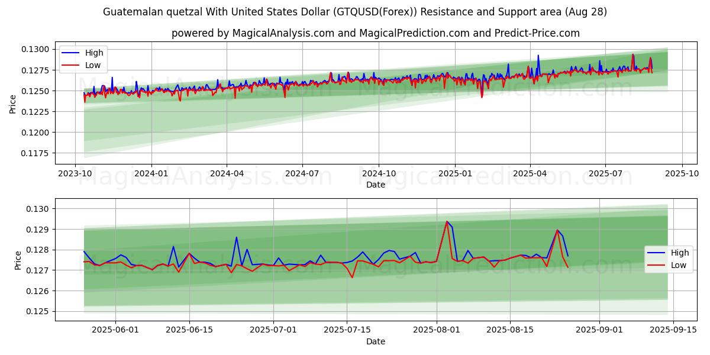Click the 2025-06-01 date tick label
710x355 pixels.
tap(115, 331)
